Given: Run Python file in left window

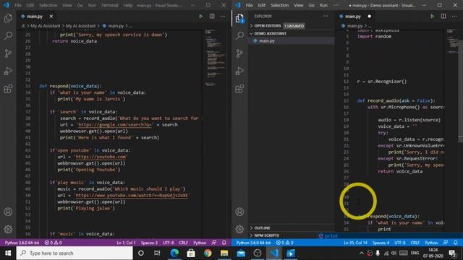Looking at the screenshot, I should point(200,16).
